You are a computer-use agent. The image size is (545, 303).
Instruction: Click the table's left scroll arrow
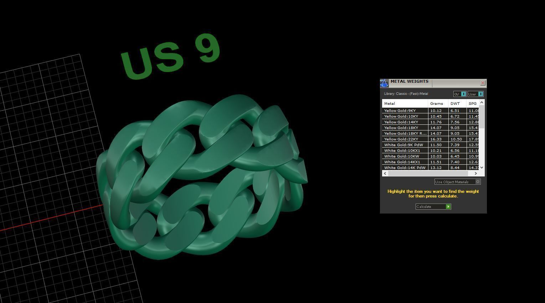point(385,173)
